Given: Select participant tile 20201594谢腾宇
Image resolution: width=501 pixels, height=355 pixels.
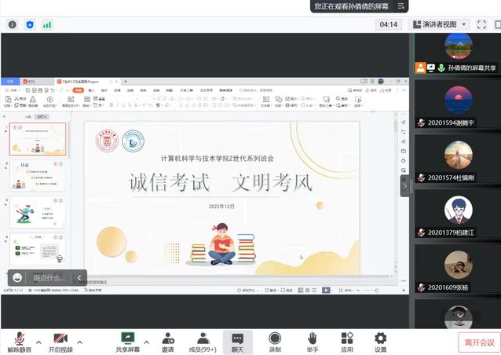Looking at the screenshot, I should click(458, 105).
